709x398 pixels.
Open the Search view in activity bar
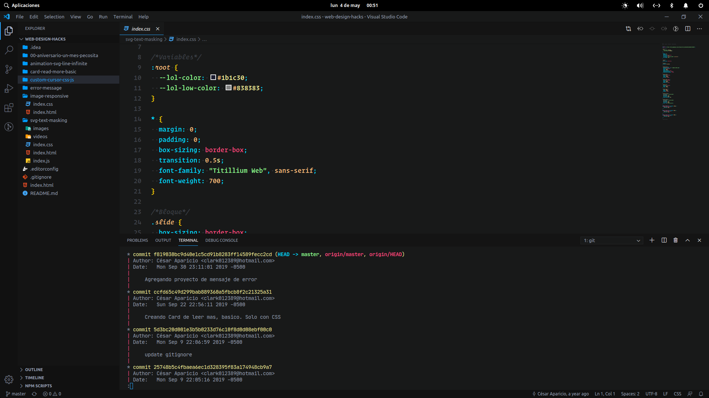[9, 50]
